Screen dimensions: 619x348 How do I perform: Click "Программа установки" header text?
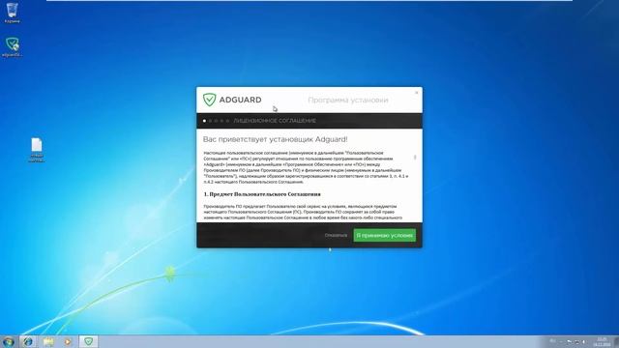[348, 101]
